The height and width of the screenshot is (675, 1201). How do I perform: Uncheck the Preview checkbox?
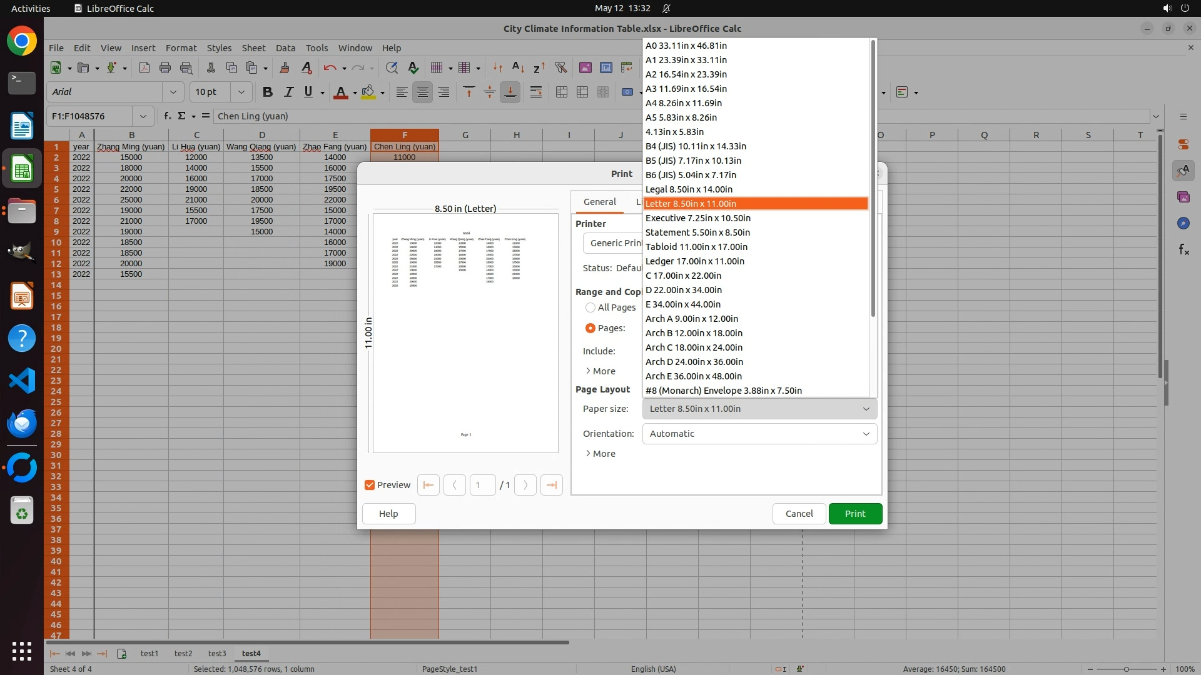tap(370, 485)
